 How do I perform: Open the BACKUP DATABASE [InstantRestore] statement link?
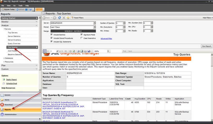63,105
